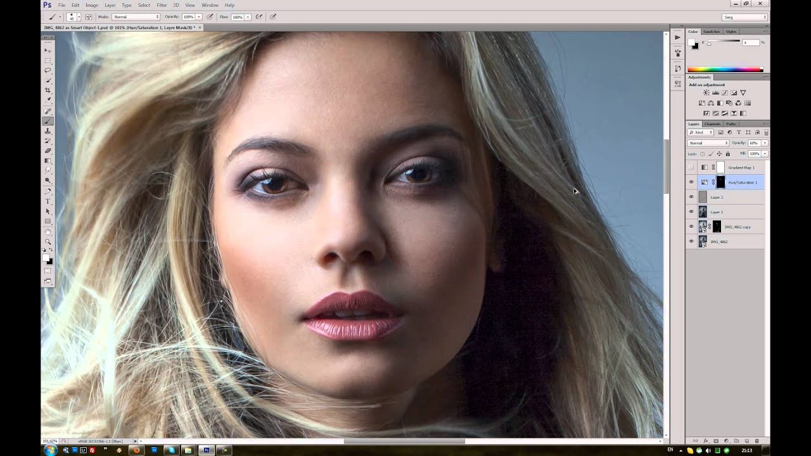Show the Gradient Map 1 layer

tap(691, 167)
